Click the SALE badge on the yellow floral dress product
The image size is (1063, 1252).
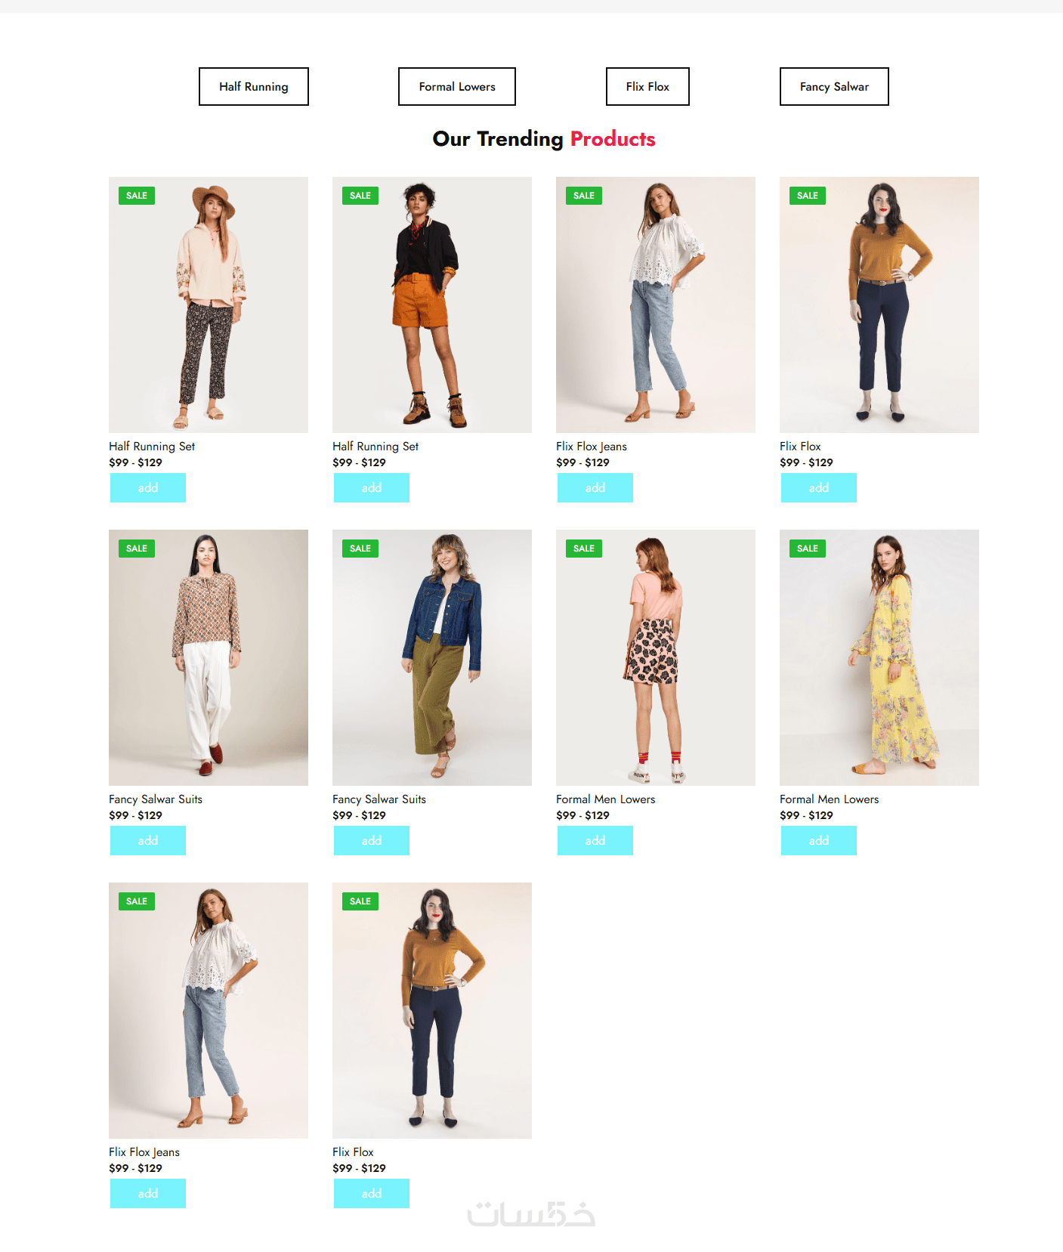click(x=808, y=549)
